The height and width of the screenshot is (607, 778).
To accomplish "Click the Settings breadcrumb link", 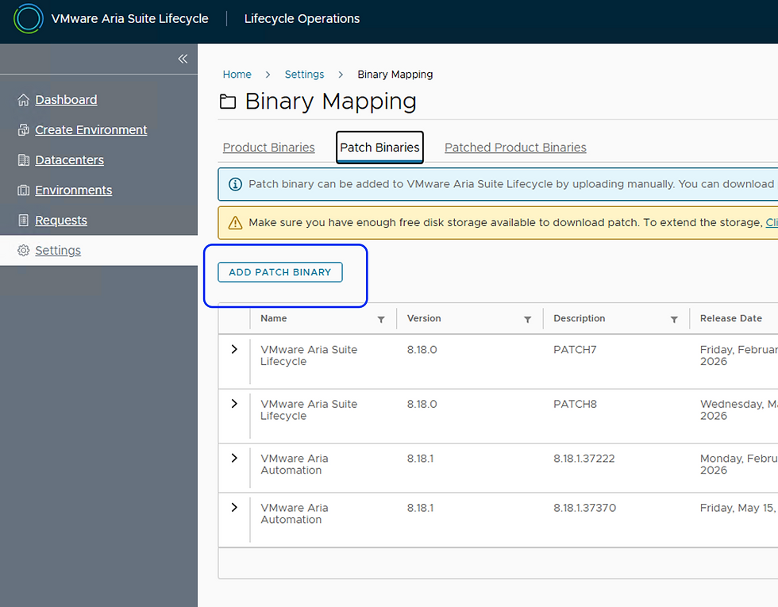I will click(x=304, y=75).
